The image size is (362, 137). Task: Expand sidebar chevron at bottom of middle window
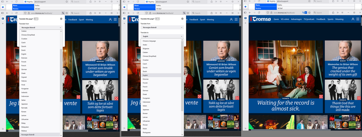pyautogui.click(x=124, y=128)
